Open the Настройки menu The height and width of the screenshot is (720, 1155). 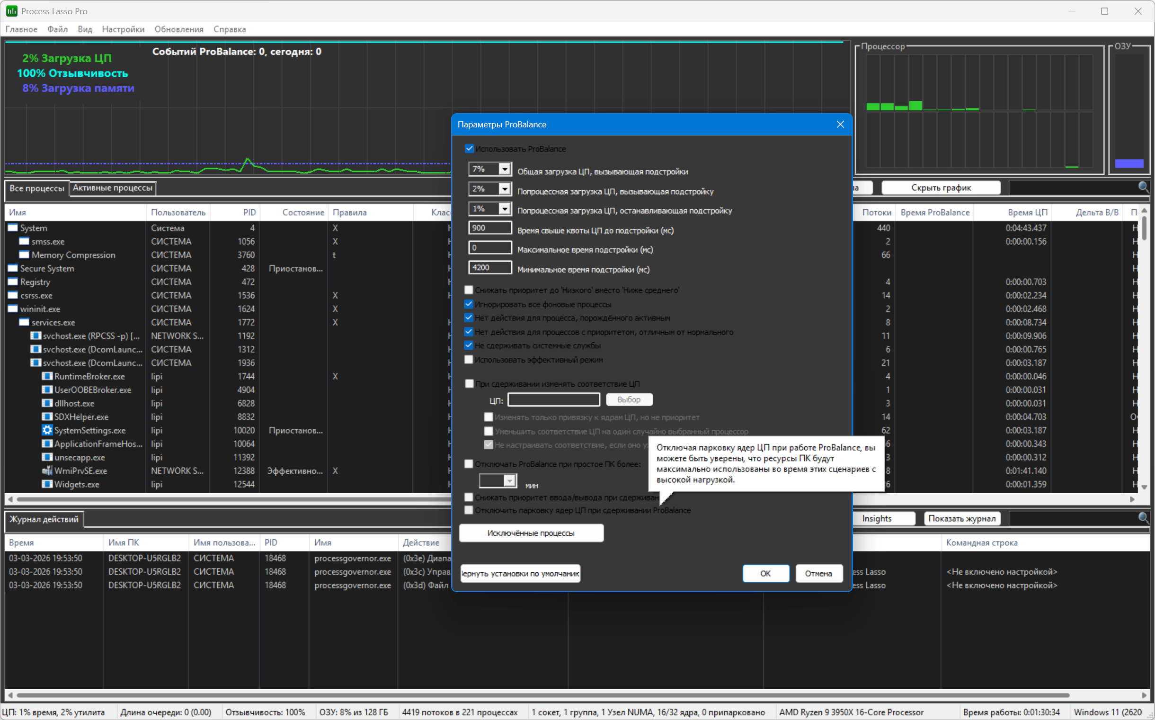point(123,29)
